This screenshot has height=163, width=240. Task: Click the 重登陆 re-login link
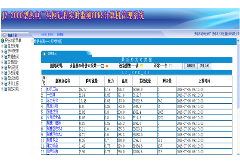pos(60,35)
